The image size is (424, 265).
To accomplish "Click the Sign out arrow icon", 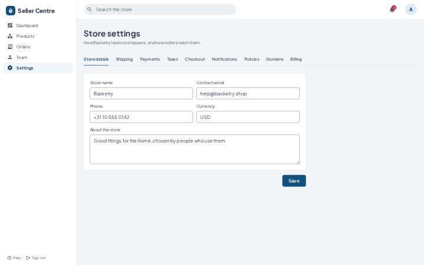I will (28, 258).
